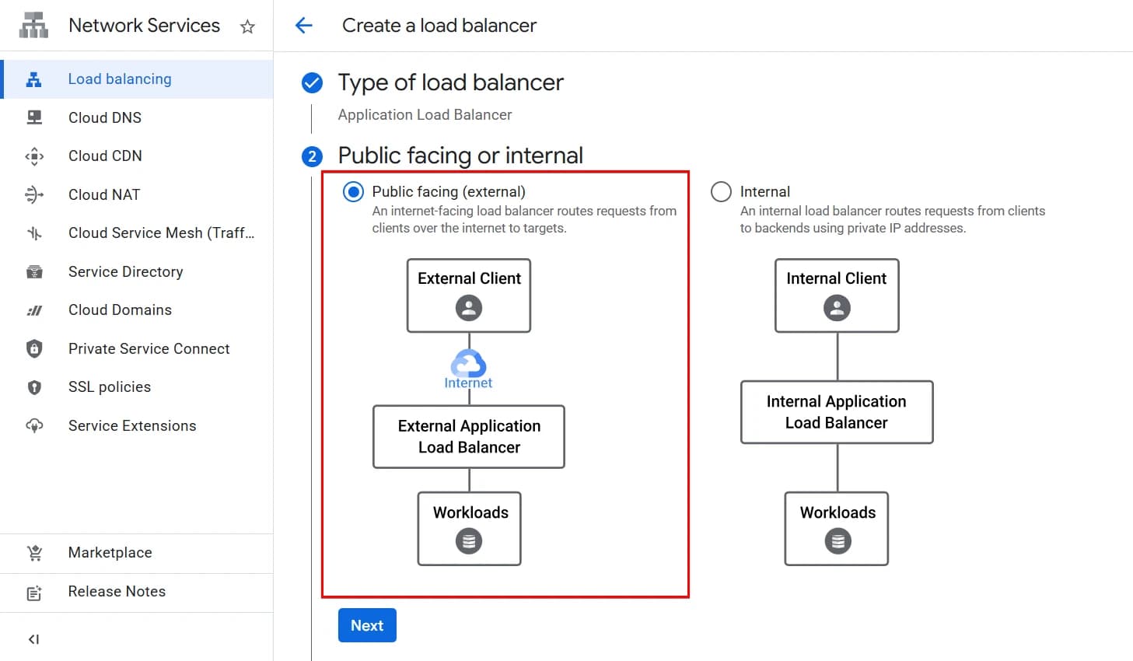
Task: Open the Release Notes link
Action: click(117, 591)
